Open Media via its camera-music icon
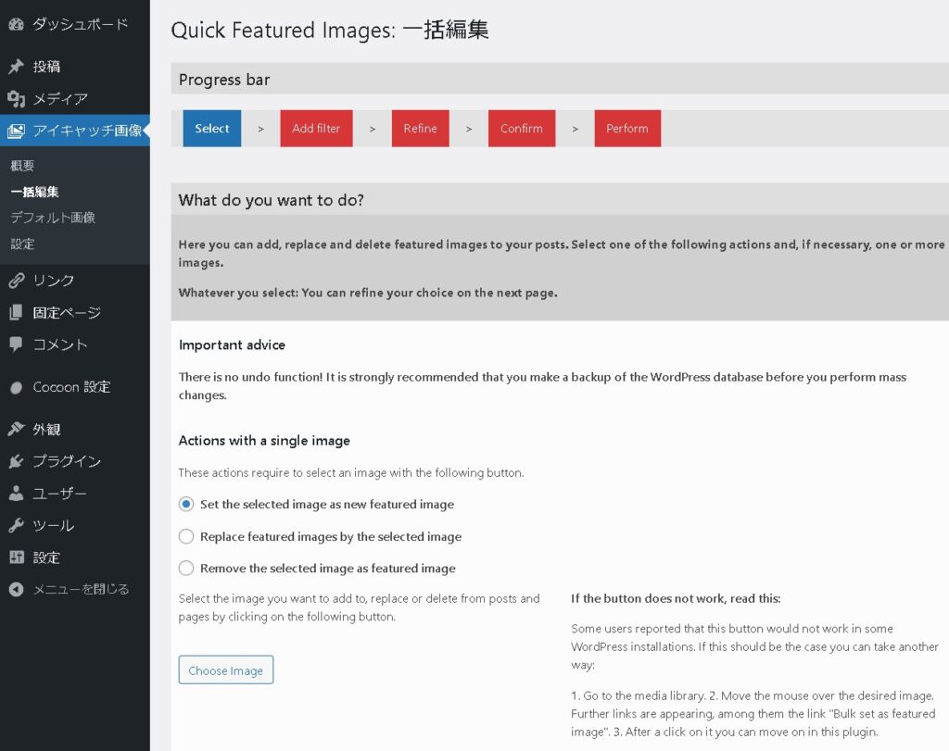Image resolution: width=949 pixels, height=751 pixels. [16, 99]
